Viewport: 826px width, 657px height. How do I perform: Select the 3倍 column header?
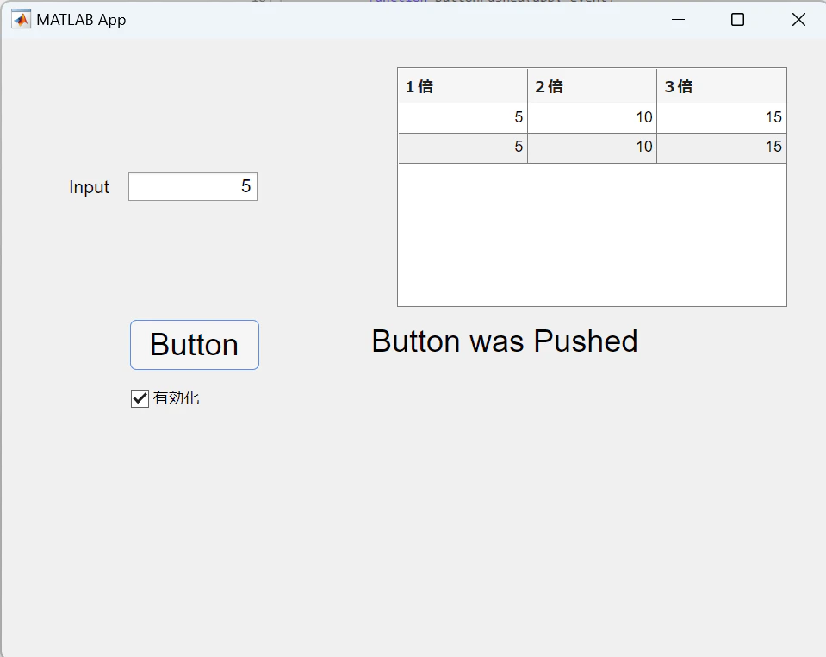[722, 86]
